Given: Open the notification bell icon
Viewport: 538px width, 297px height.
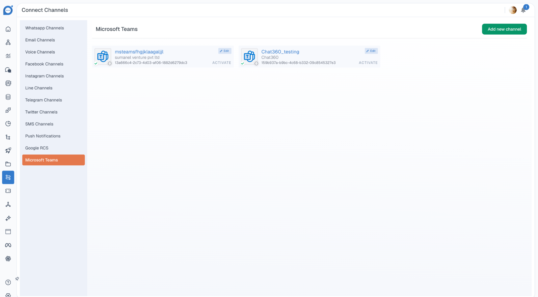Looking at the screenshot, I should [x=523, y=10].
